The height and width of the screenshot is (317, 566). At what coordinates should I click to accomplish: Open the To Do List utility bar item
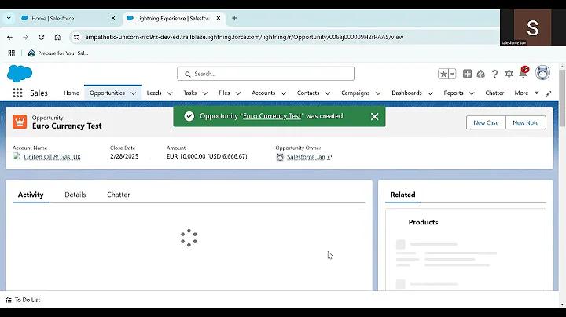pyautogui.click(x=23, y=300)
